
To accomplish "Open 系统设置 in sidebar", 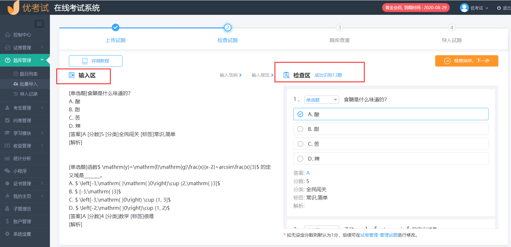I will [x=25, y=234].
